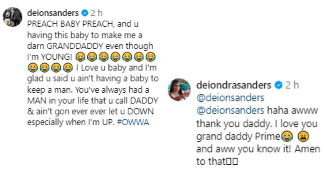This screenshot has height=170, width=326.
Task: Click first @deionsanders mention in reply
Action: pyautogui.click(x=230, y=98)
